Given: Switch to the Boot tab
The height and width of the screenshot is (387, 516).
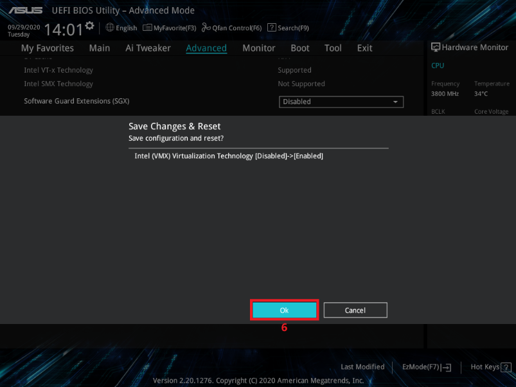Looking at the screenshot, I should point(299,48).
